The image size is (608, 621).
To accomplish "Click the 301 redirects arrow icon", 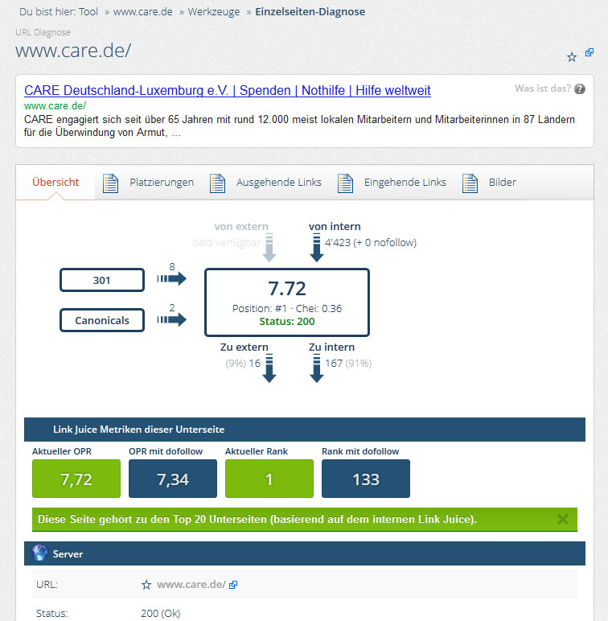I will (171, 279).
